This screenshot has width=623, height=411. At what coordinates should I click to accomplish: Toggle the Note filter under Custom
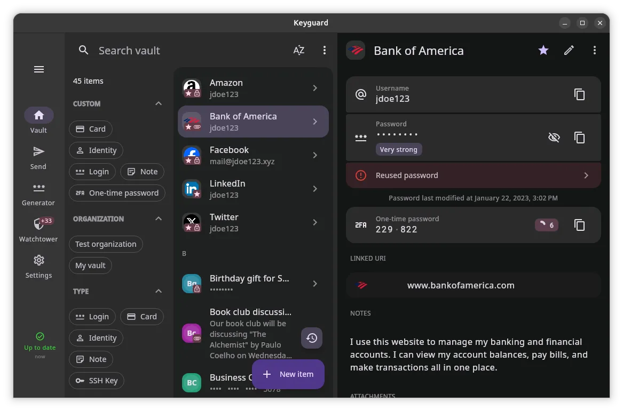[x=142, y=172]
